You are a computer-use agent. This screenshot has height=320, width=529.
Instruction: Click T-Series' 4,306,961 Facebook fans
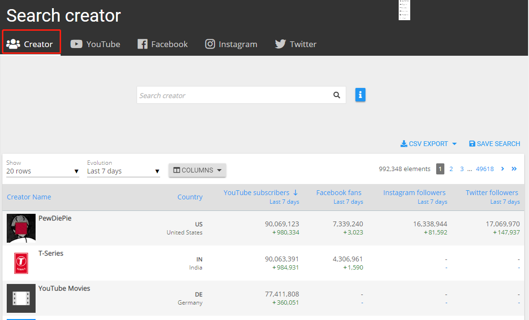point(348,259)
